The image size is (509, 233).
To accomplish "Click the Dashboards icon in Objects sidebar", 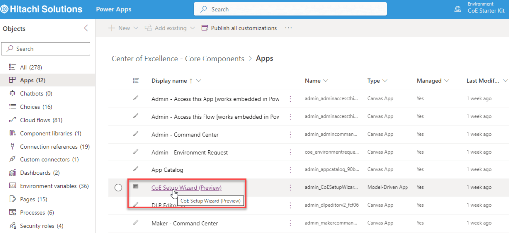I will [13, 173].
